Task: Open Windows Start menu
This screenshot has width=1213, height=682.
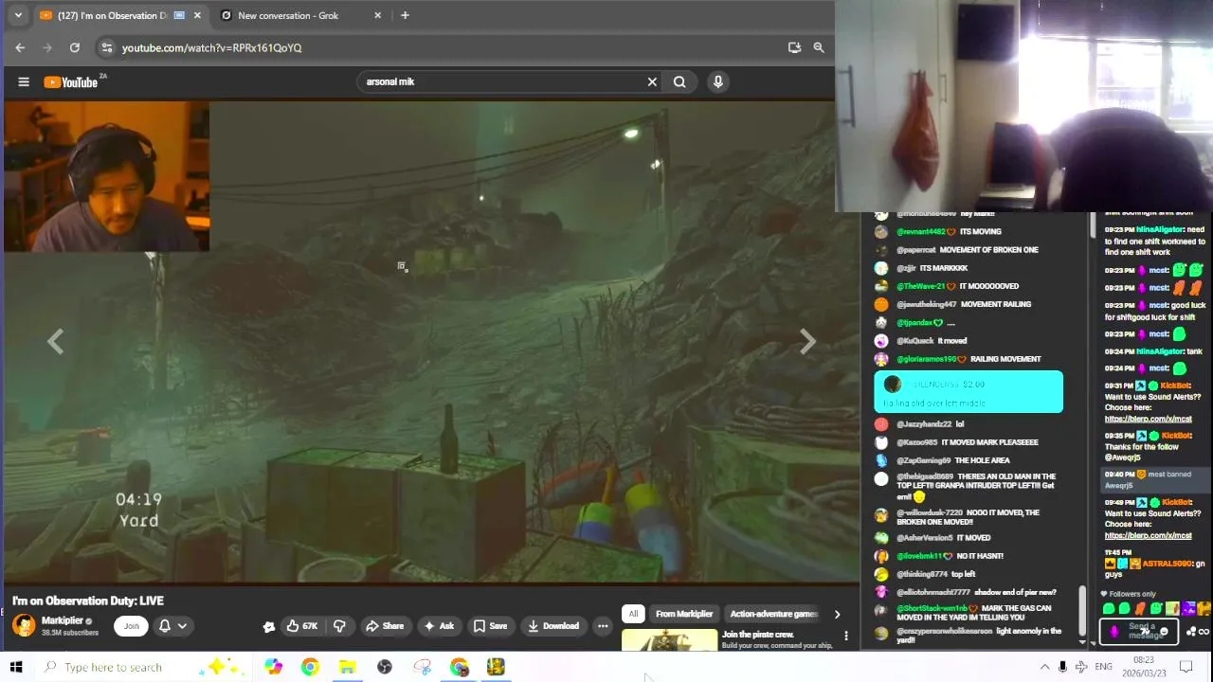Action: tap(16, 667)
